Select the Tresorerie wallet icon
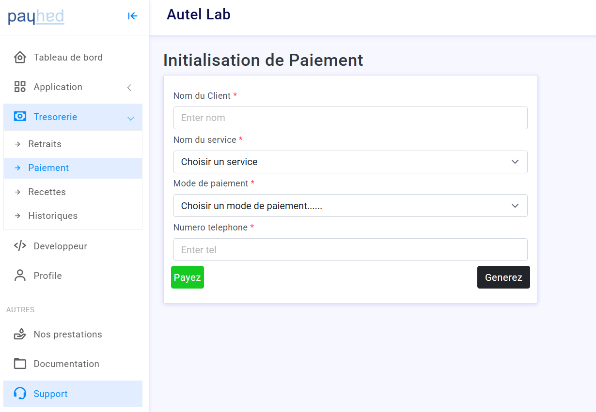 click(x=19, y=117)
